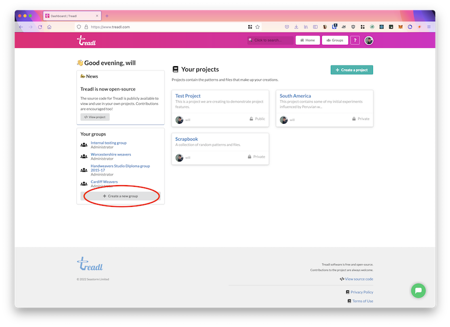Image resolution: width=450 pixels, height=327 pixels.
Task: Reload the page with refresh icon
Action: (40, 27)
